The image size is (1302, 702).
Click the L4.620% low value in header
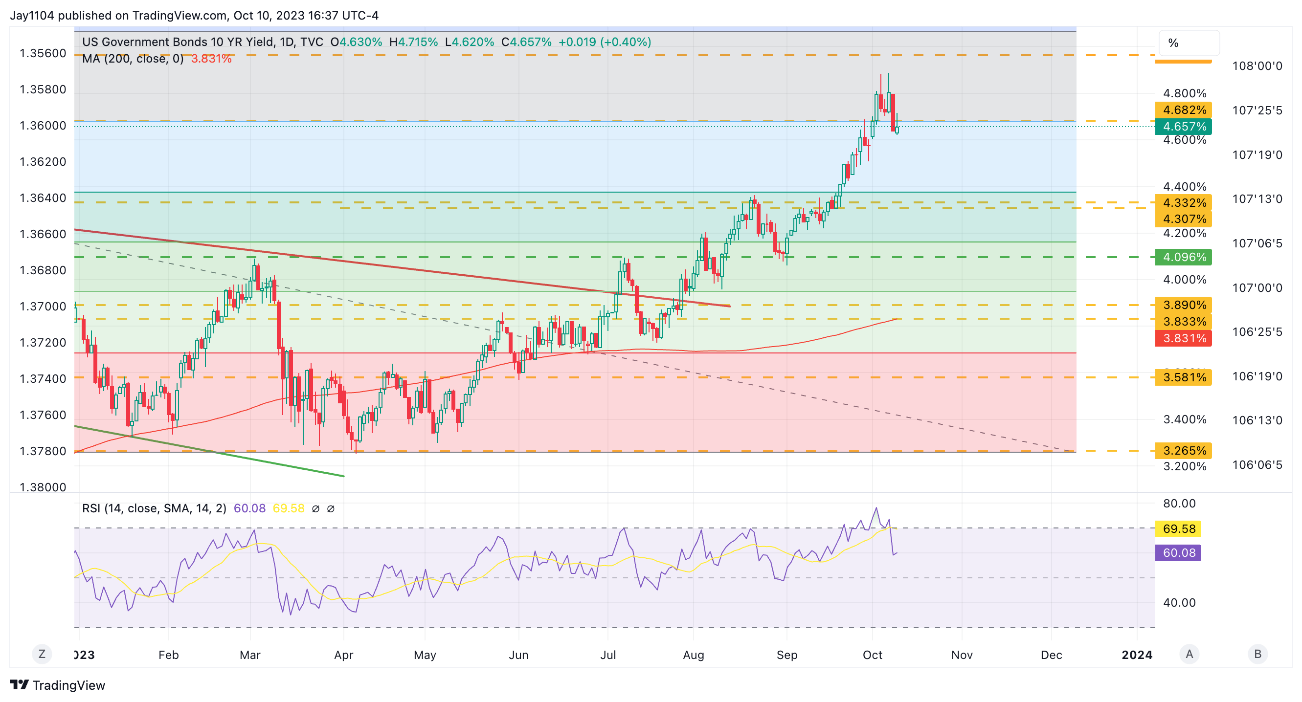(470, 42)
